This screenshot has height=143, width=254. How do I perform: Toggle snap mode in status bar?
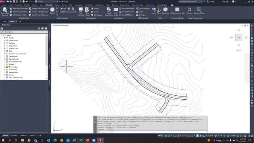click(x=169, y=136)
